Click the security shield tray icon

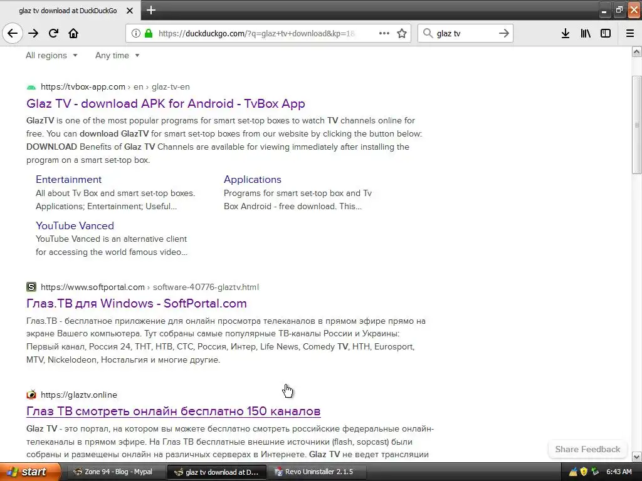[584, 472]
